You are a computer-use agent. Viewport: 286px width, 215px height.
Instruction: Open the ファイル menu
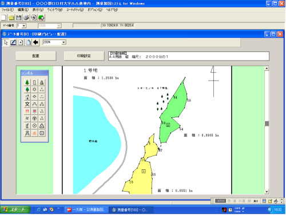[x=7, y=10]
